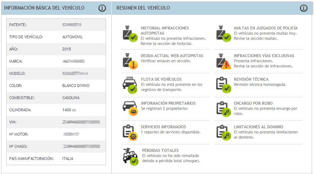Click the Revisión Técnica clipboard icon
Viewport: 315px width, 174px height.
(x=224, y=85)
